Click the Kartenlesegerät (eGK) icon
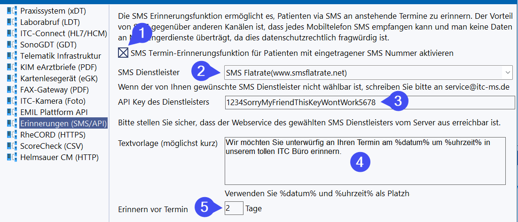Image resolution: width=518 pixels, height=222 pixels. 13,78
